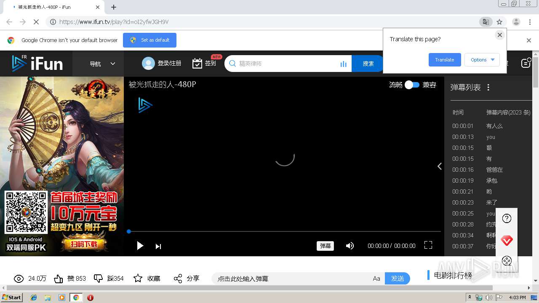Set Chrome as default browser
Image resolution: width=539 pixels, height=303 pixels.
pos(149,40)
